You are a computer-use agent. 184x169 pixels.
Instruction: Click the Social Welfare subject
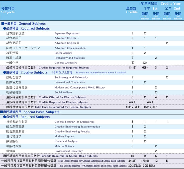(63, 92)
